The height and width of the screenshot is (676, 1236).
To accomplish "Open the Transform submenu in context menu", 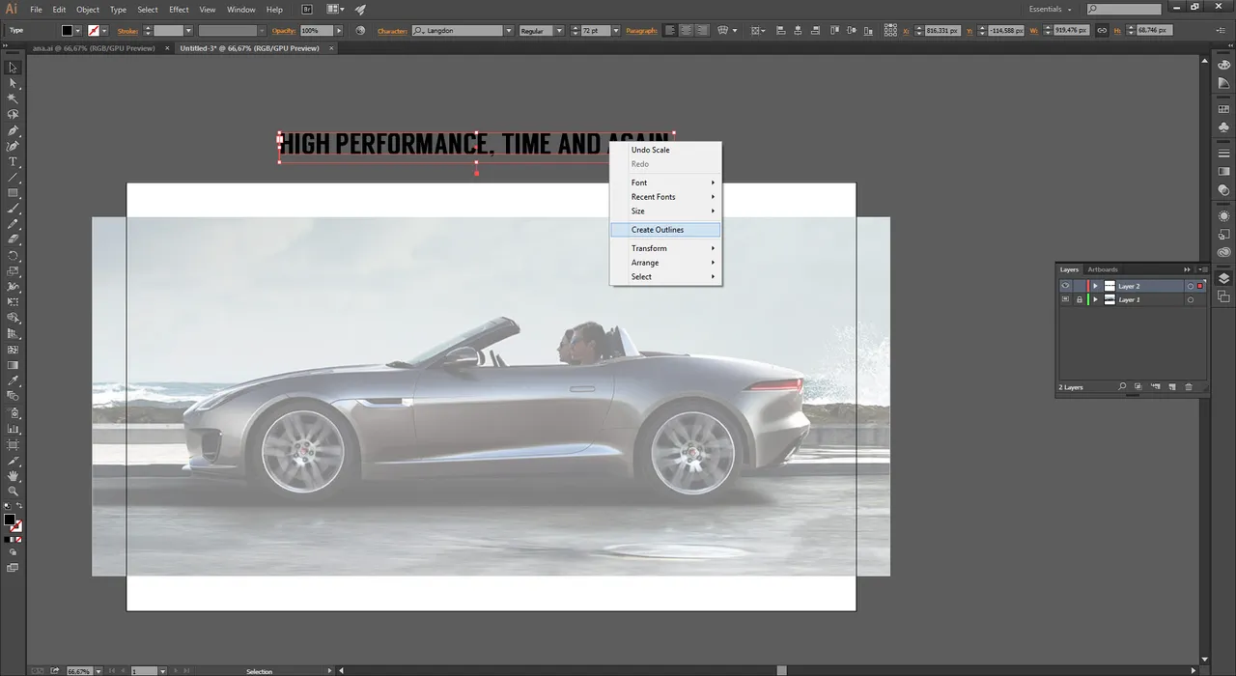I will [665, 248].
